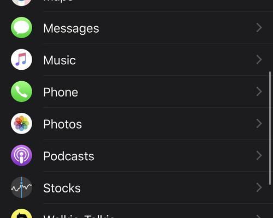Select the Podcasts text label
273x218 pixels.
(69, 156)
